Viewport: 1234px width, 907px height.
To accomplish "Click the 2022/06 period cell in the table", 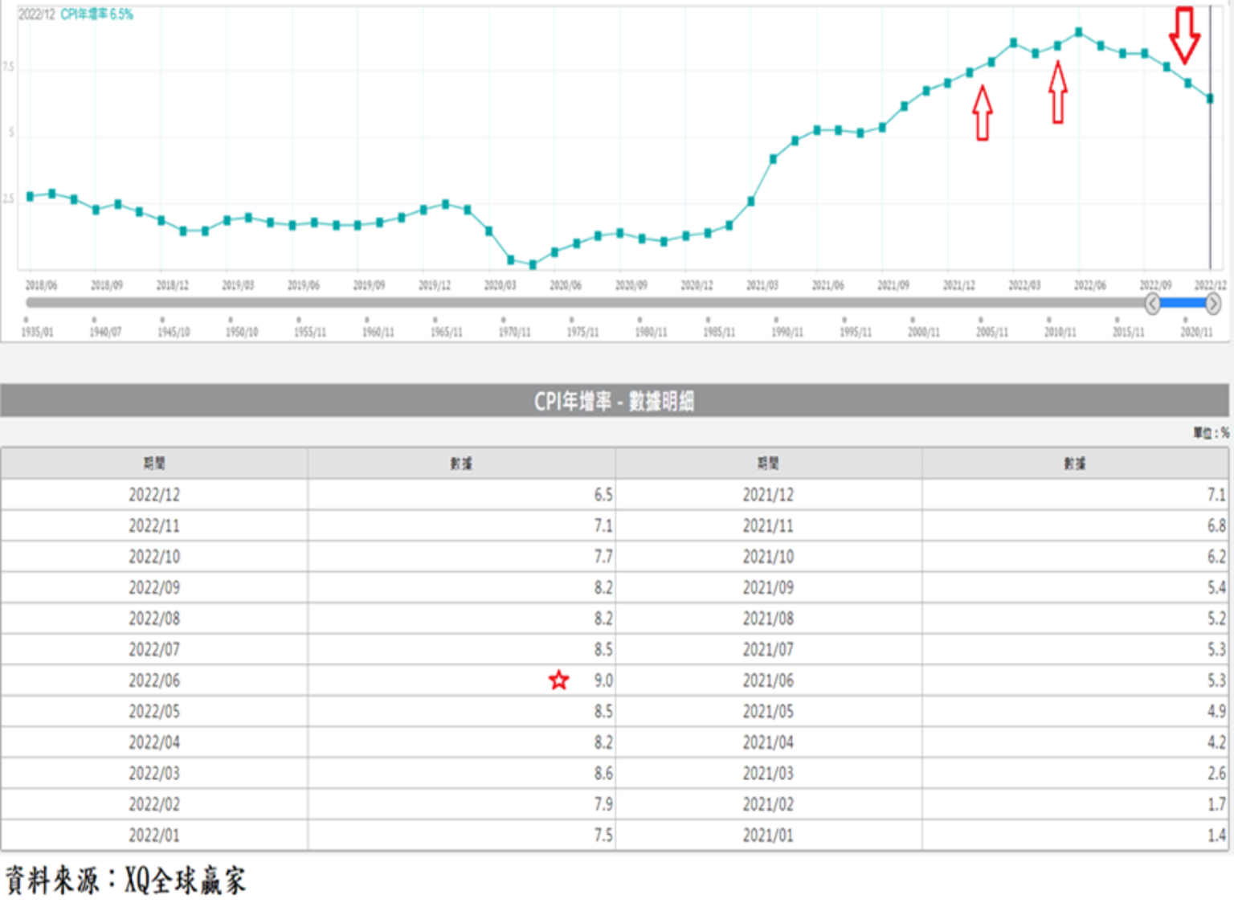I will (154, 680).
